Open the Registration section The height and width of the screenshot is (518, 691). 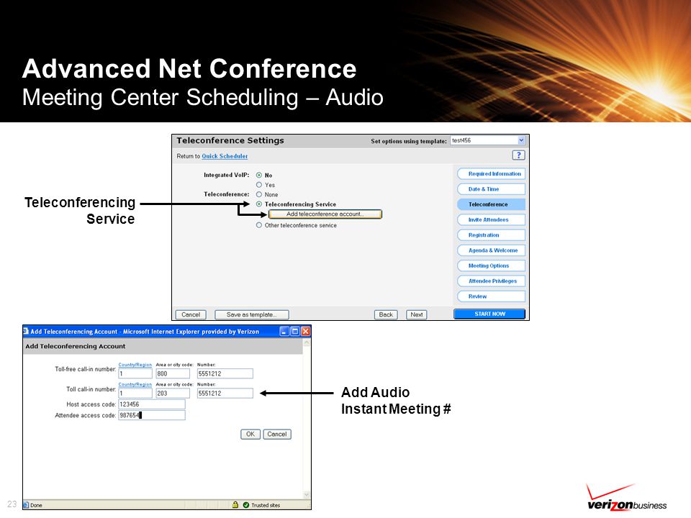[x=492, y=235]
